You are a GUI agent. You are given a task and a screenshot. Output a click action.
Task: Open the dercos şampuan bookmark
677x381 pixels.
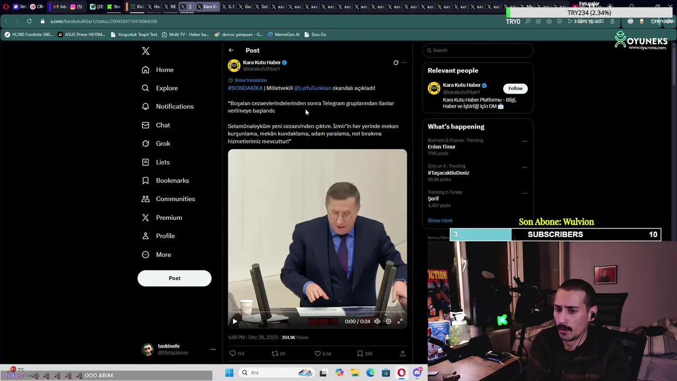239,34
